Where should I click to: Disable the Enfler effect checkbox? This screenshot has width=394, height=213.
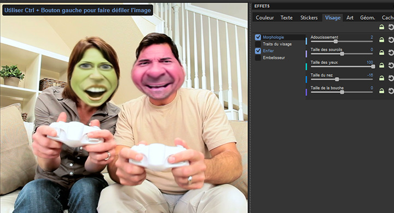point(258,51)
